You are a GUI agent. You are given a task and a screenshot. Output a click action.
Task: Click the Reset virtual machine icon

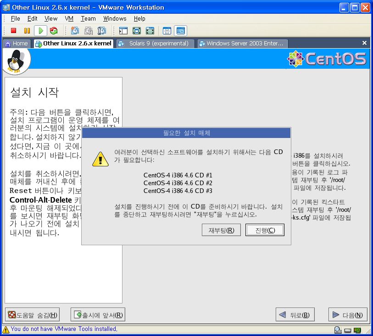(x=54, y=31)
